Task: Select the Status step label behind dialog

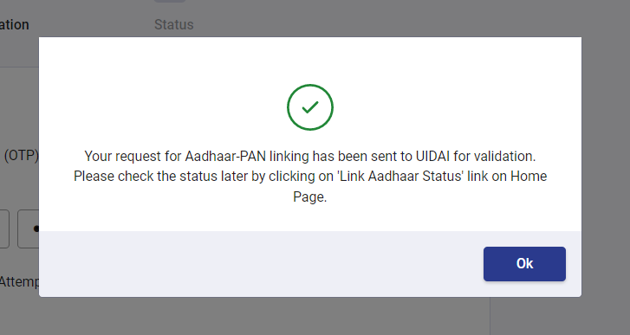Action: tap(174, 24)
